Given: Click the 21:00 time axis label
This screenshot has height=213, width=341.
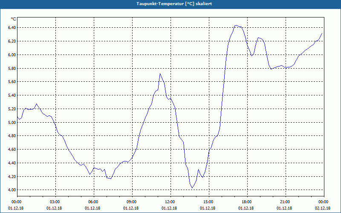Looking at the screenshot, I should coord(284,202).
